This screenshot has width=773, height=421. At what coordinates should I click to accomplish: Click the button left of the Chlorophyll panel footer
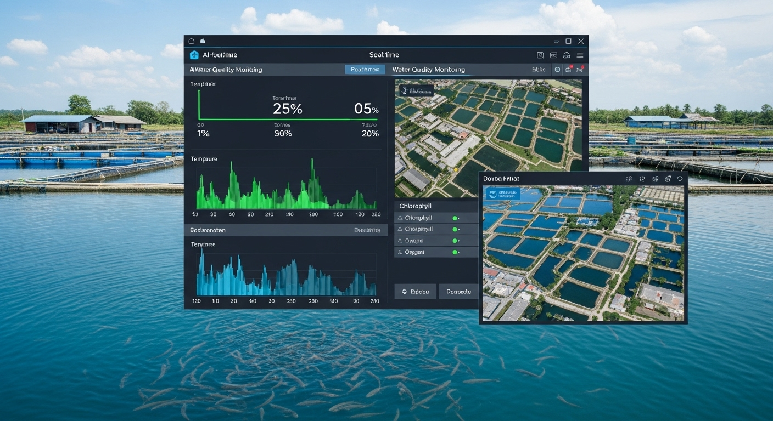click(415, 292)
